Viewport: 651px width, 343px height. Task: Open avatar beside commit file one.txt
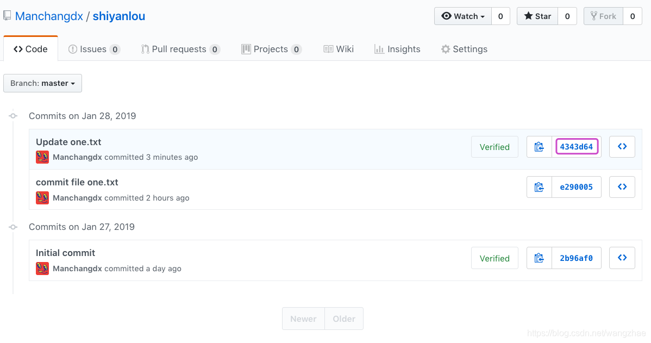[x=42, y=198]
